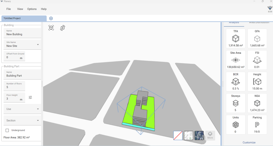Image resolution: width=273 pixels, height=146 pixels.
Task: Select the no-basemap option (red slash)
Action: 178,136
